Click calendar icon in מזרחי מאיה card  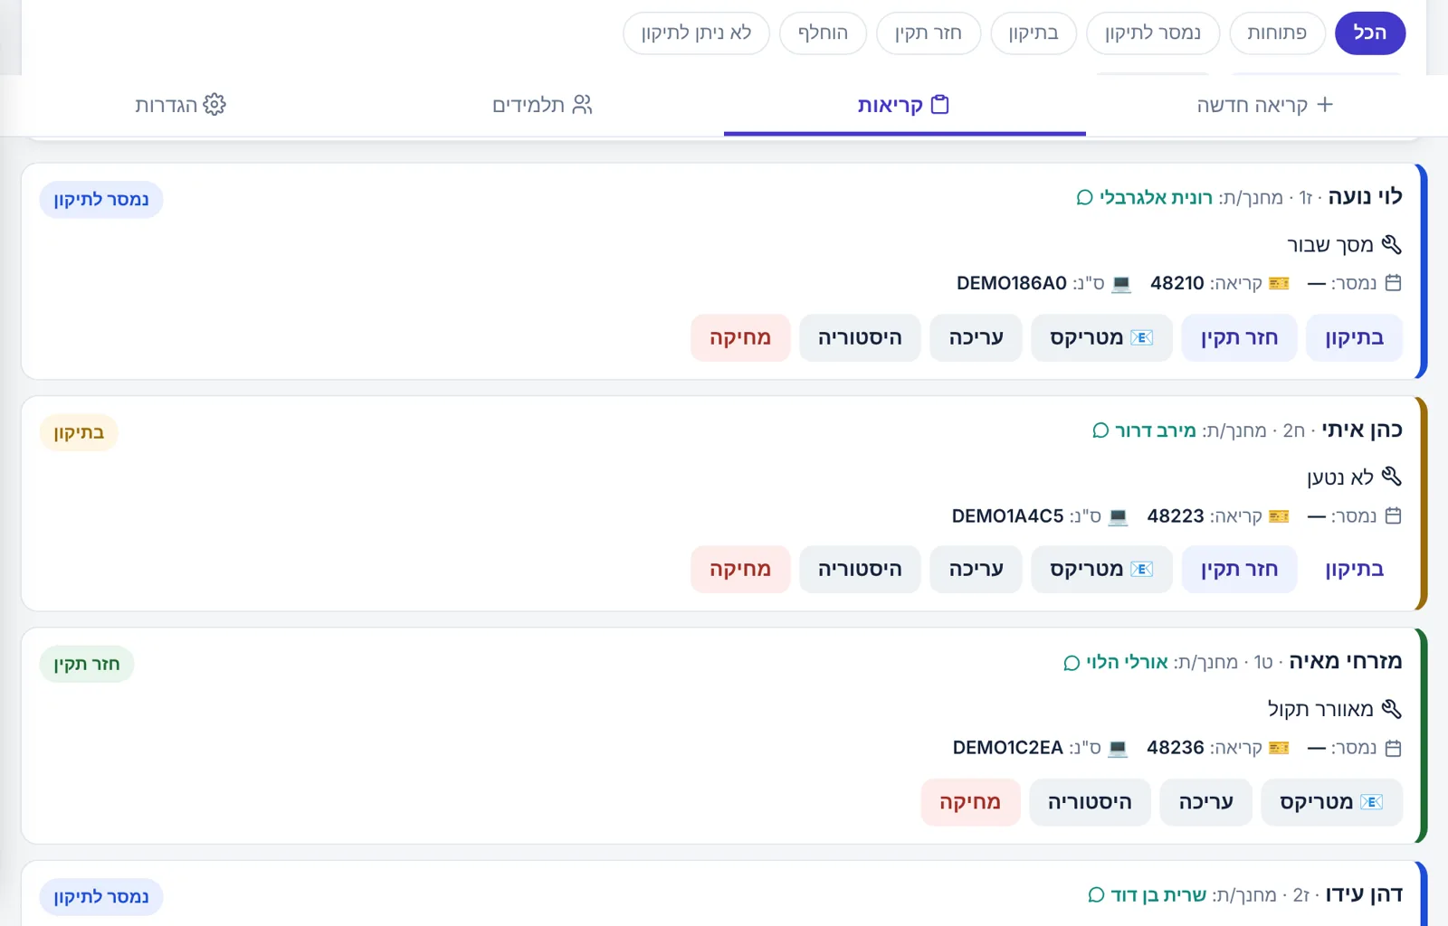point(1394,748)
